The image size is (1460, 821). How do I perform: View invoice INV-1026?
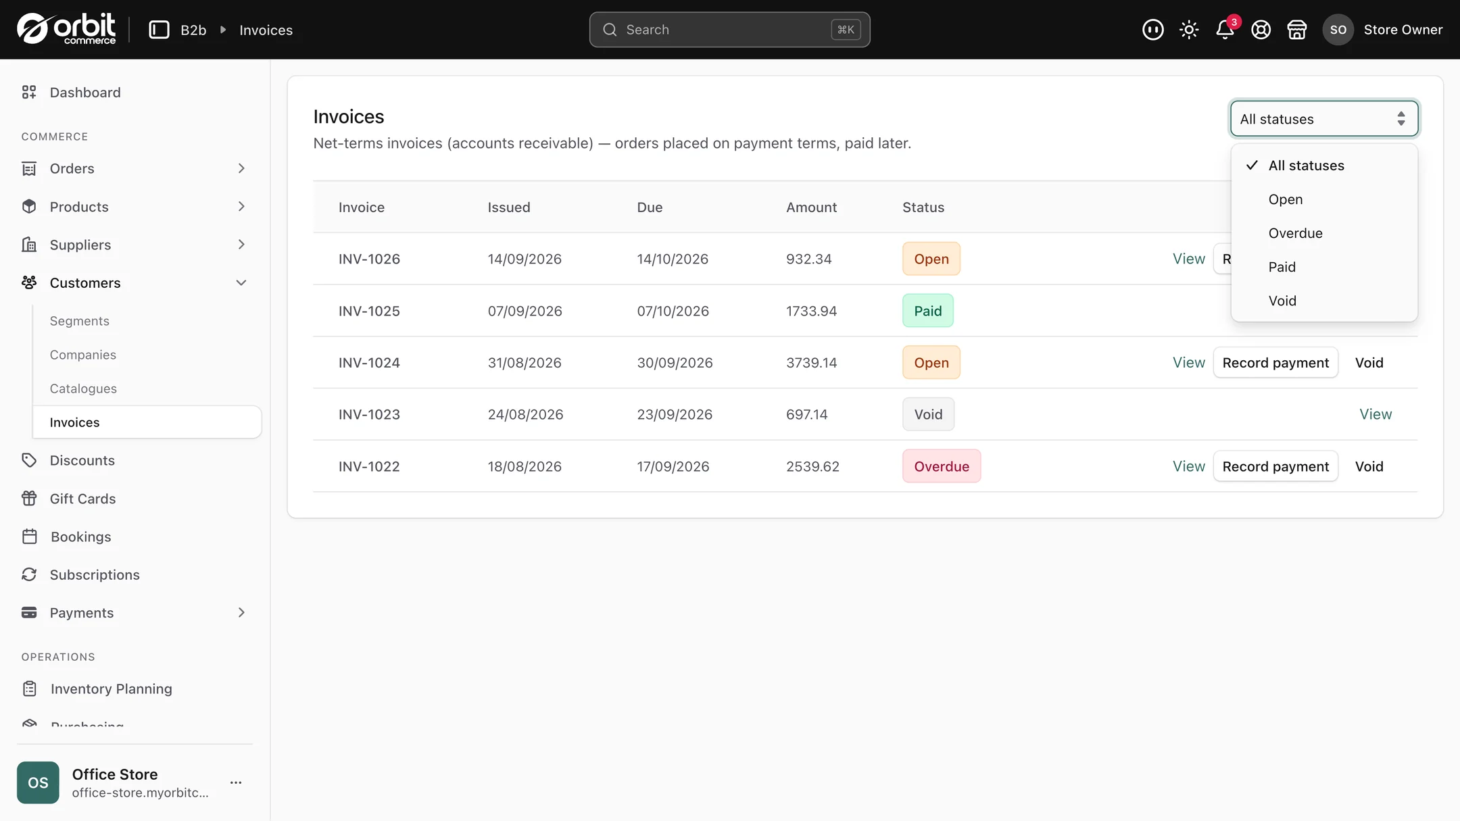(1188, 259)
